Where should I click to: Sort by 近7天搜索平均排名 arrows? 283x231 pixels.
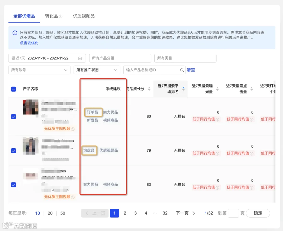(183, 89)
